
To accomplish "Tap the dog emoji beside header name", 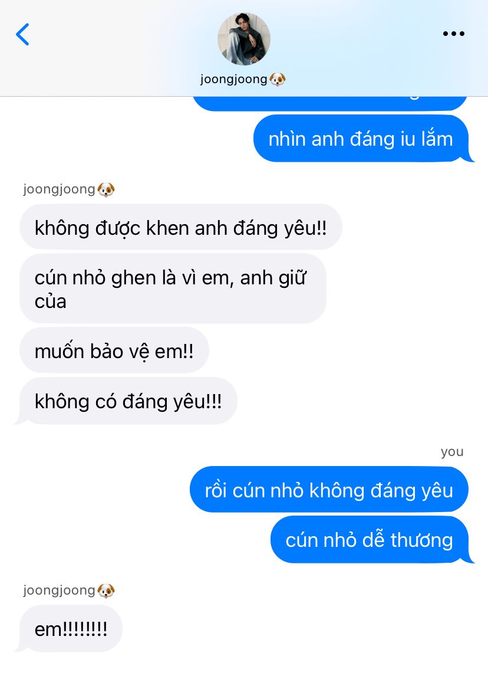I will pos(278,79).
